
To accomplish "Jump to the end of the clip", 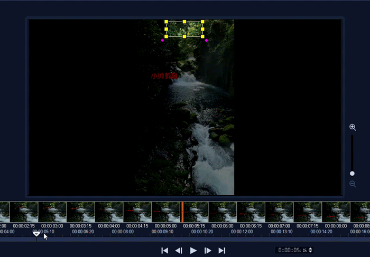I will 222,251.
